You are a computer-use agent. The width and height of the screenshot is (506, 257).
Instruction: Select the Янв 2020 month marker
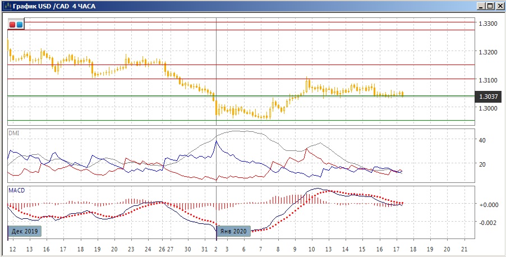pos(233,231)
